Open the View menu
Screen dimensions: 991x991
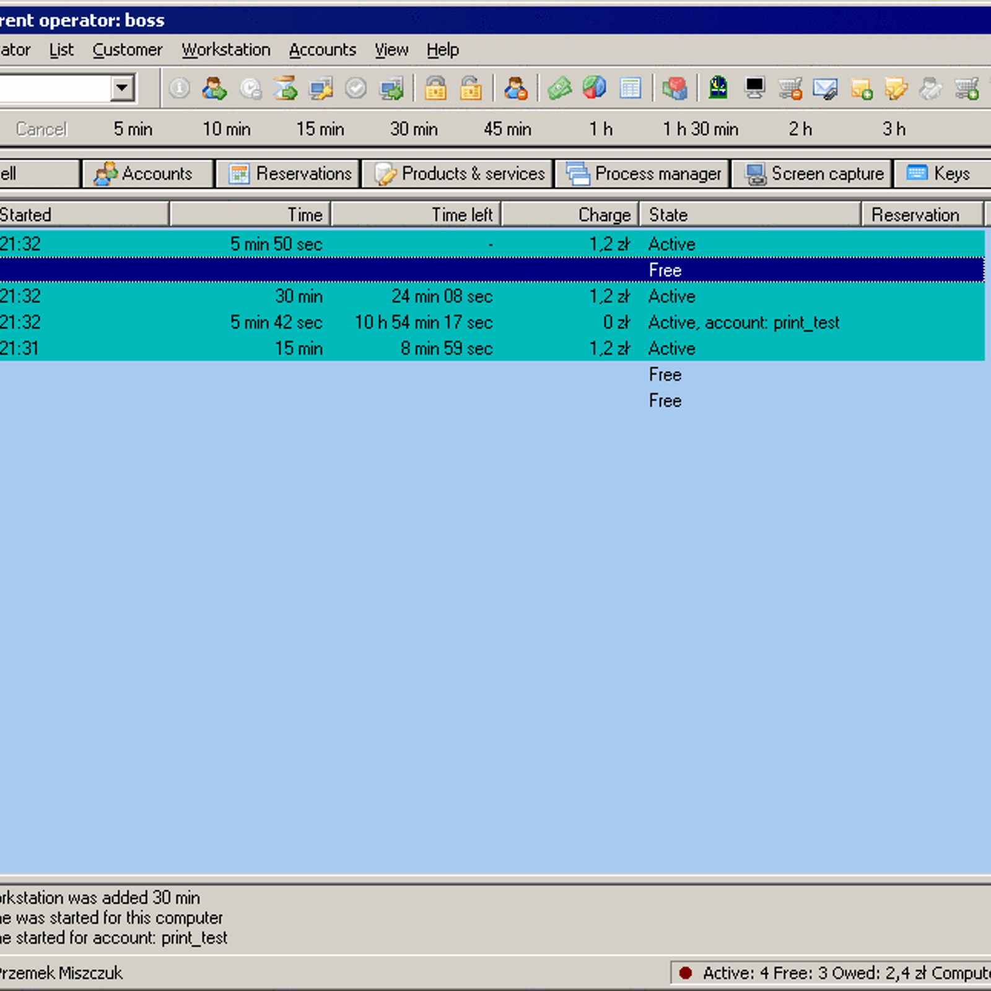[391, 50]
